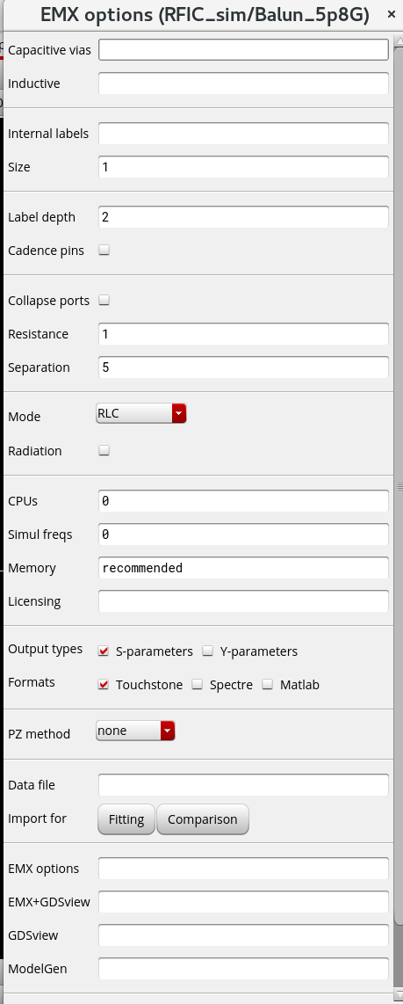Toggle the Collapse ports checkbox
This screenshot has width=403, height=1004.
(x=104, y=301)
